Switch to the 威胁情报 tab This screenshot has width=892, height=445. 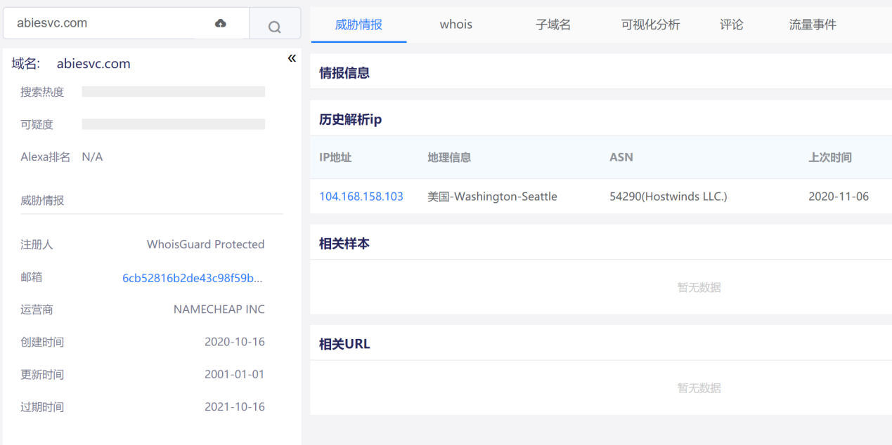coord(358,25)
